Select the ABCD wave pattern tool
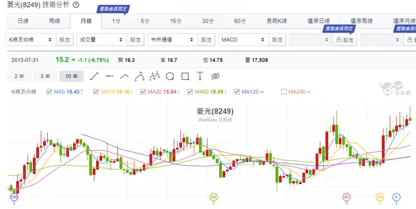This screenshot has width=416, height=209. coord(155,76)
